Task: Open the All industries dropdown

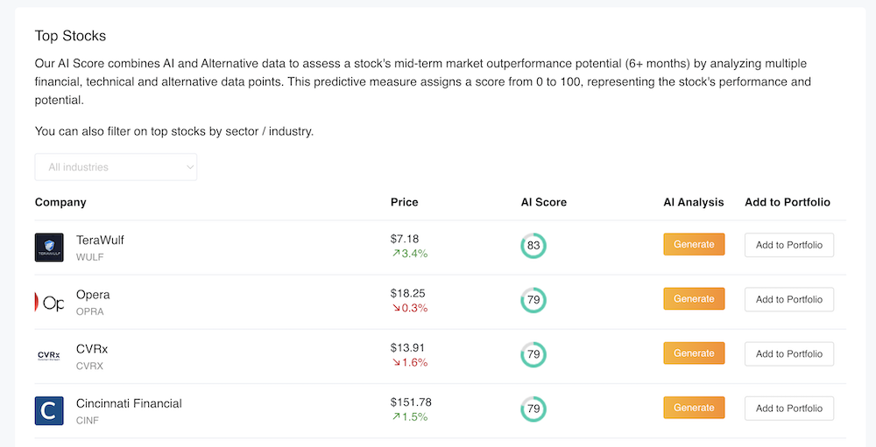Action: (x=116, y=167)
